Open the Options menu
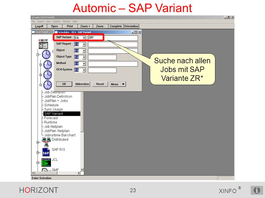 tap(57, 21)
